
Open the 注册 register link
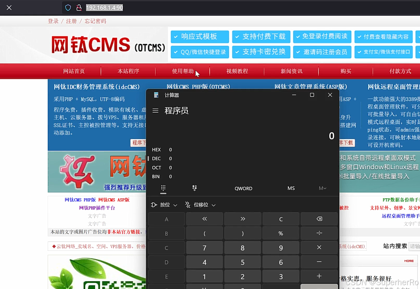coord(71,21)
